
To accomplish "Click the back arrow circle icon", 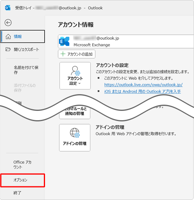I will pos(8,23).
